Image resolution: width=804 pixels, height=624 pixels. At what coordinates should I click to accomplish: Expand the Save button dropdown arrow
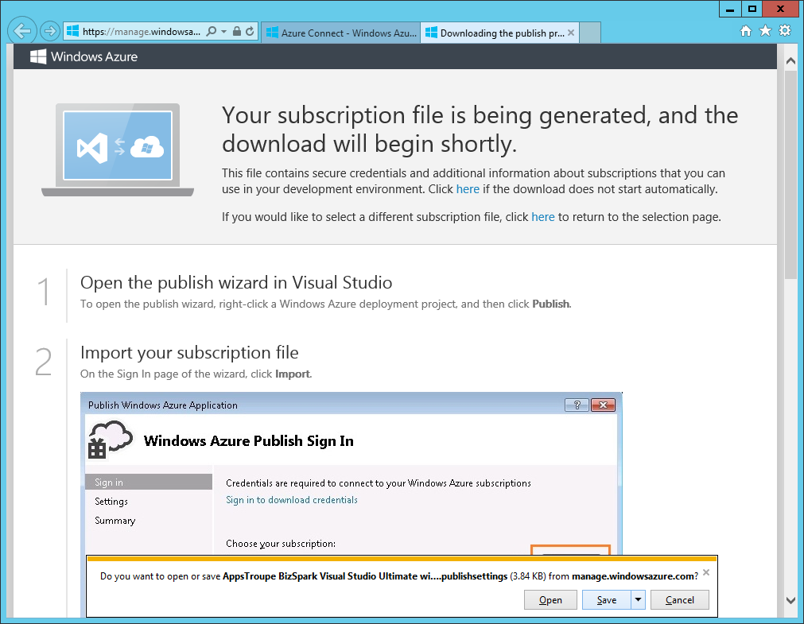click(x=638, y=599)
